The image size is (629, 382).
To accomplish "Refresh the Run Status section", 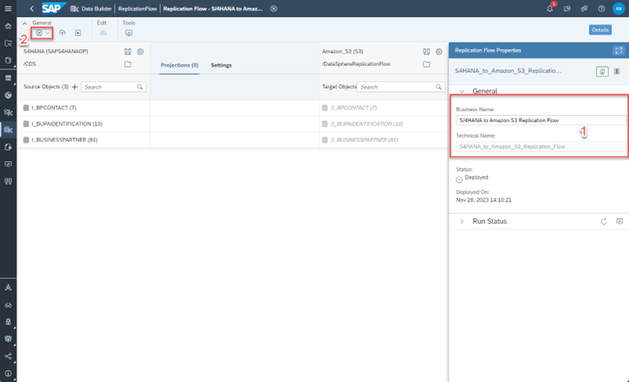I will (604, 222).
